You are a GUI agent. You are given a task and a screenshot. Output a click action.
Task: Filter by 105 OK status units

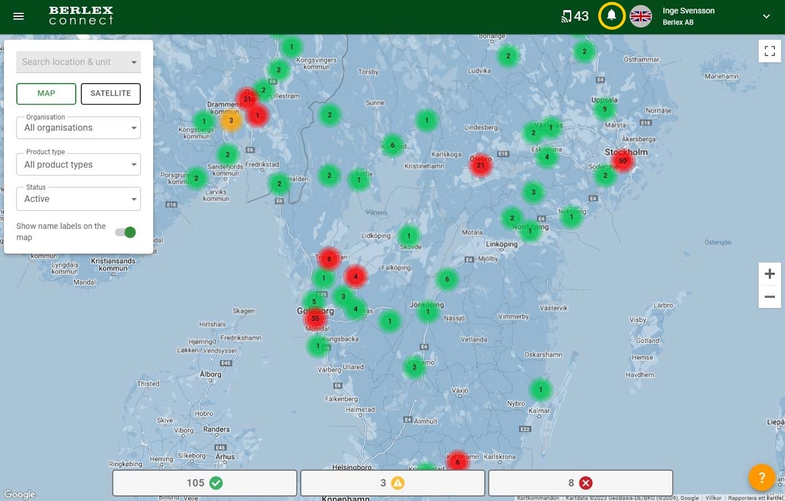[x=204, y=483]
